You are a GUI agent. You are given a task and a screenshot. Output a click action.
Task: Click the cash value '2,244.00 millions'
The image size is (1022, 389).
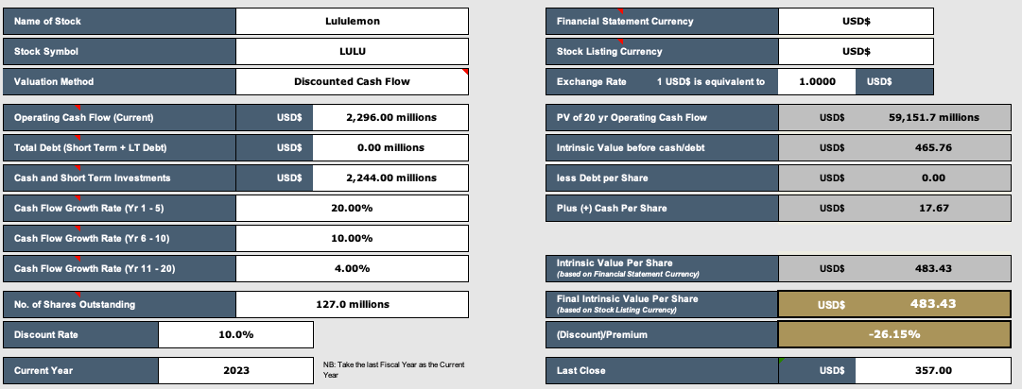(390, 178)
